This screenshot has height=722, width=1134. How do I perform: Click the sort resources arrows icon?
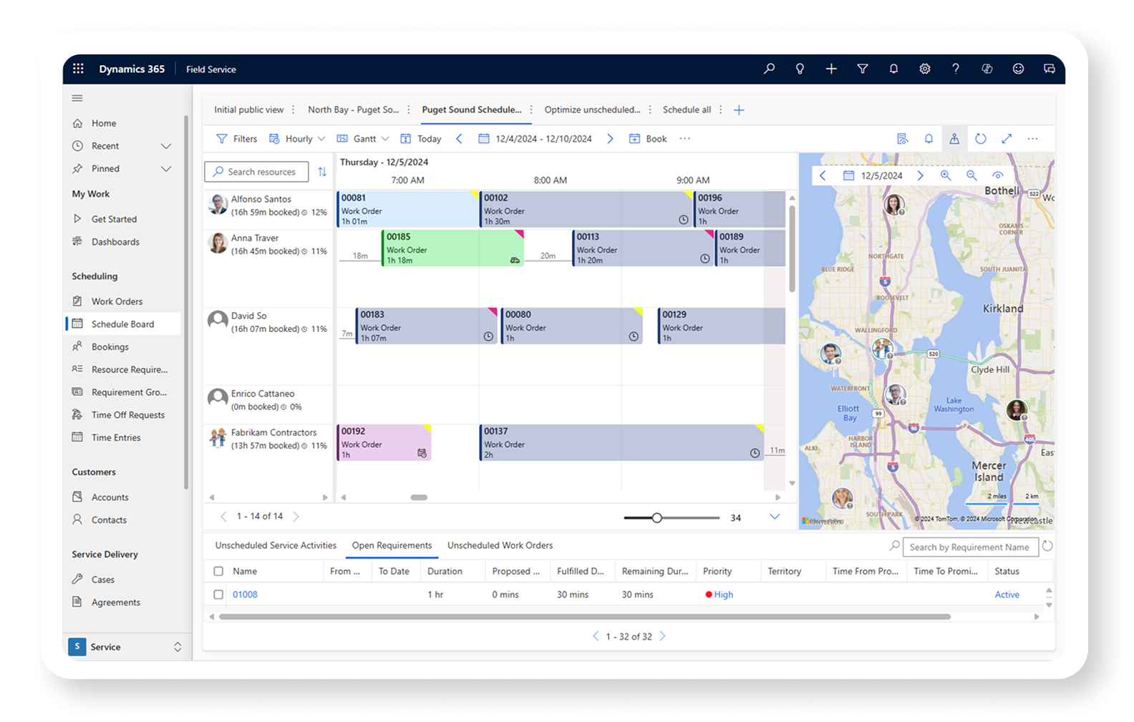322,172
